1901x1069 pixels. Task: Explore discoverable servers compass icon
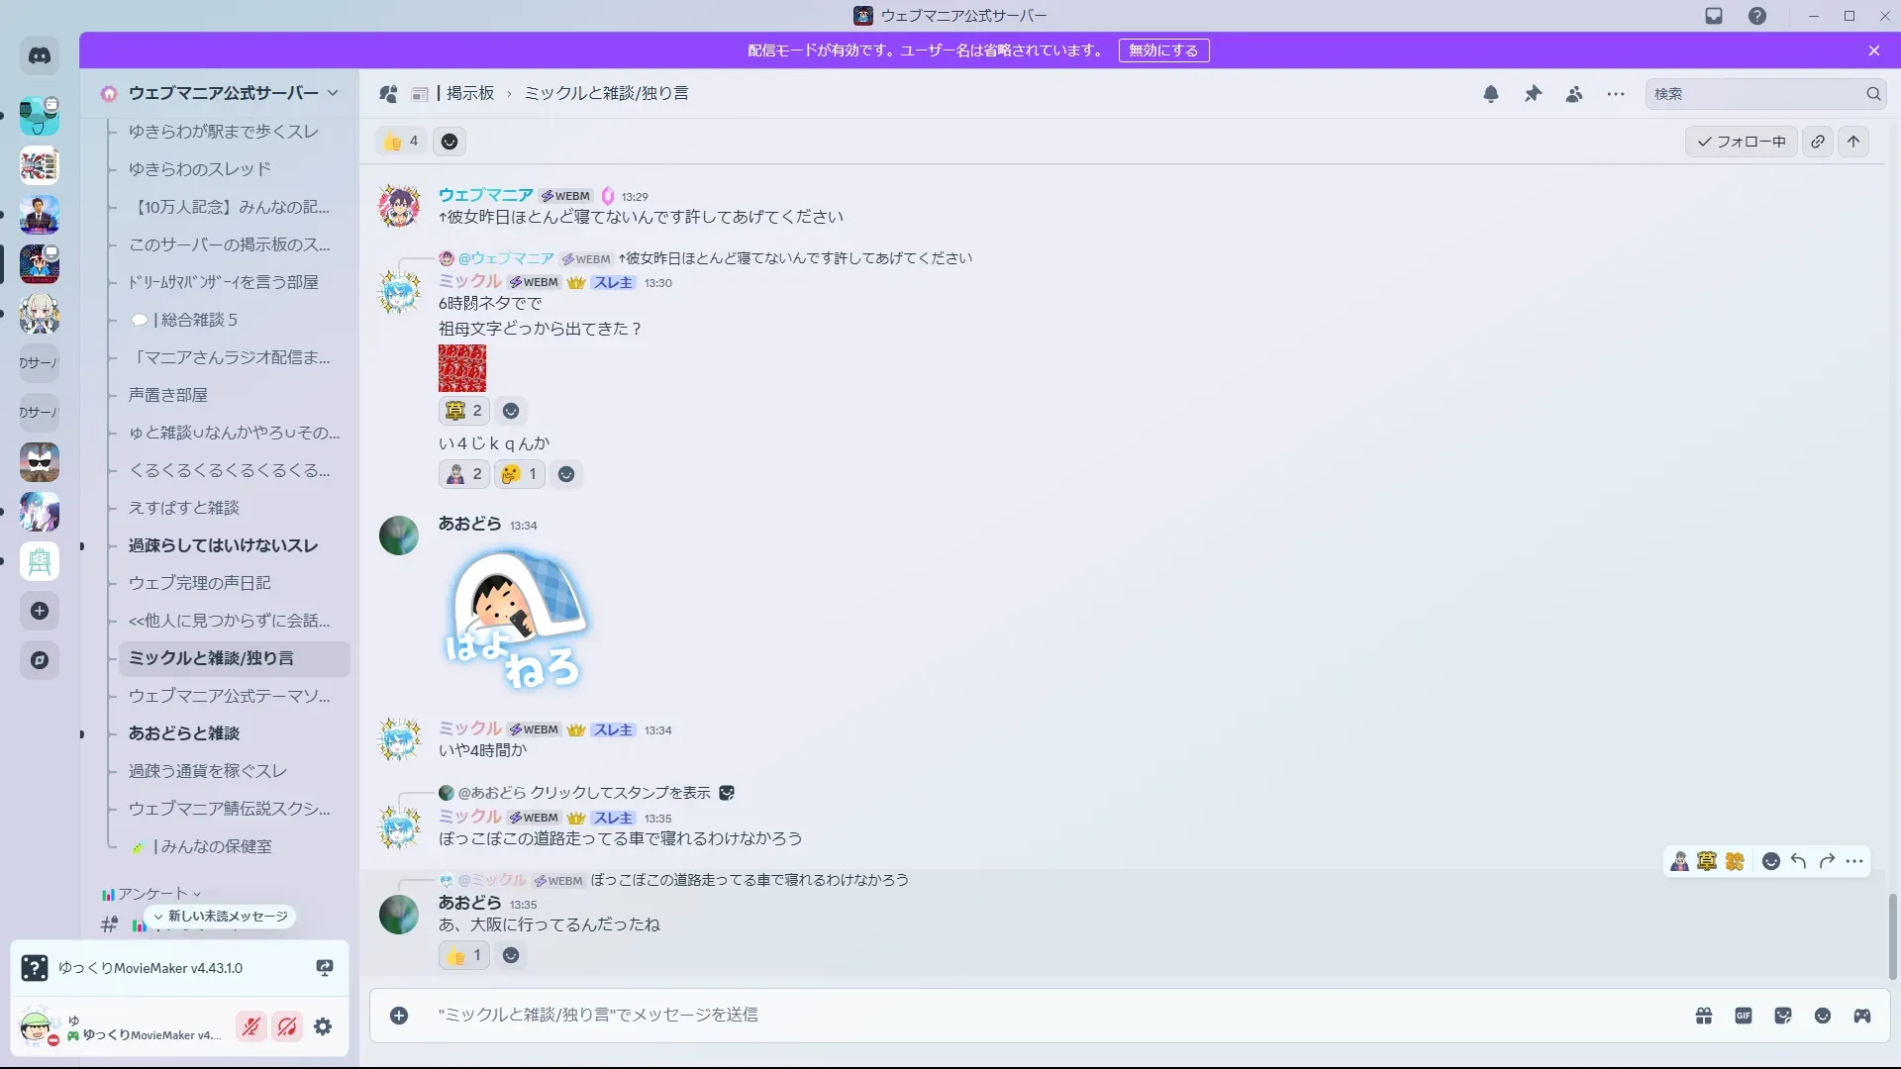[x=40, y=660]
